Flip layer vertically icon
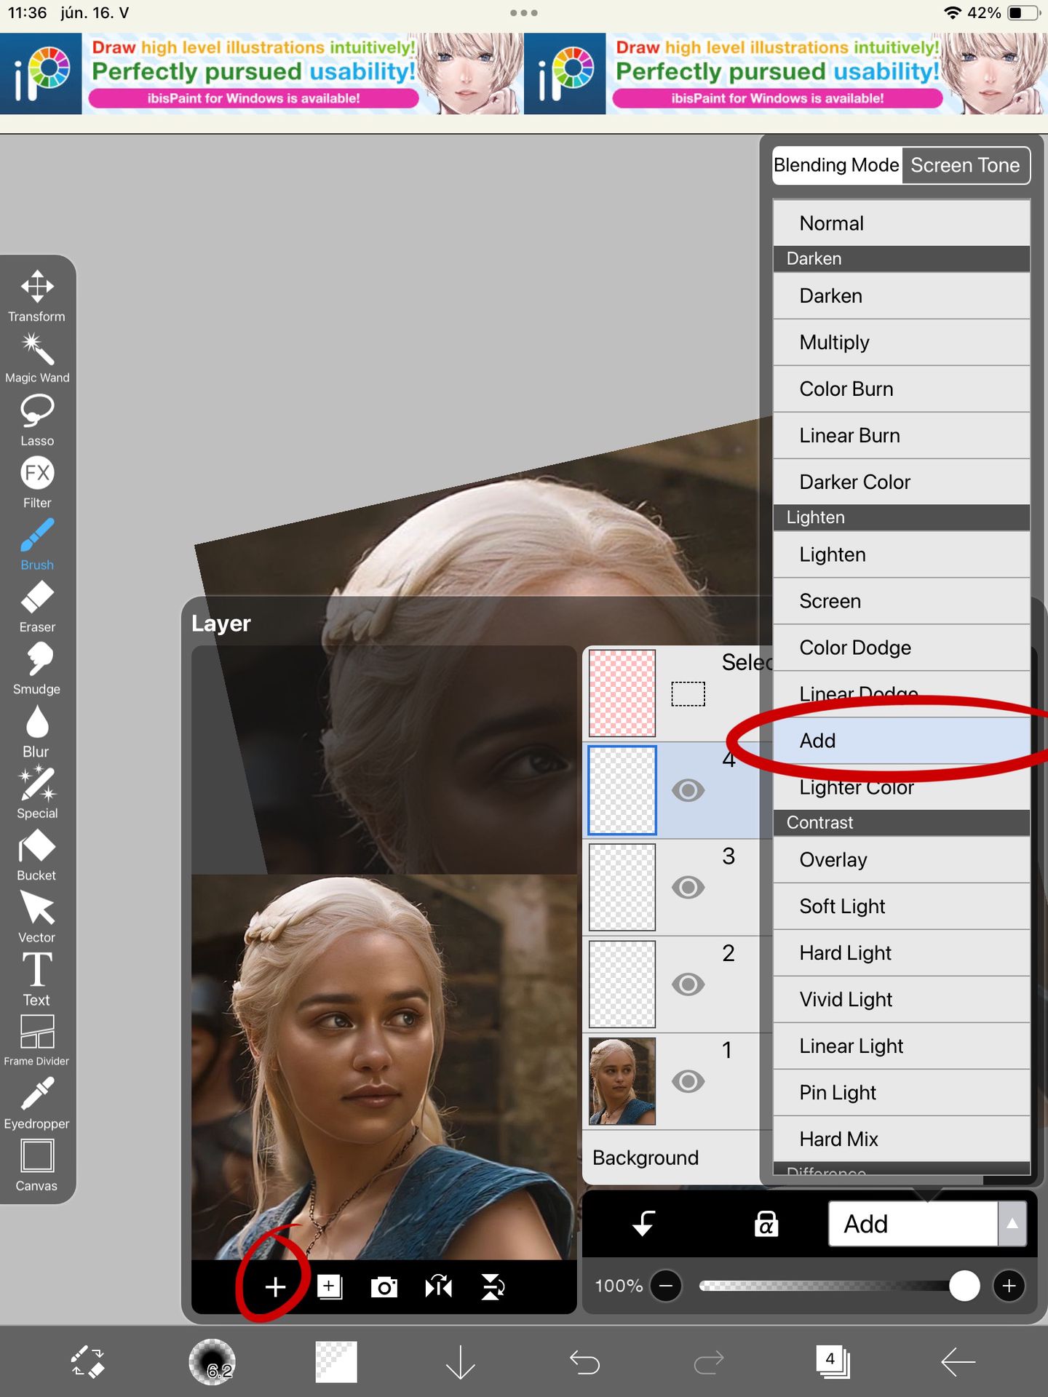The image size is (1048, 1397). 493,1287
